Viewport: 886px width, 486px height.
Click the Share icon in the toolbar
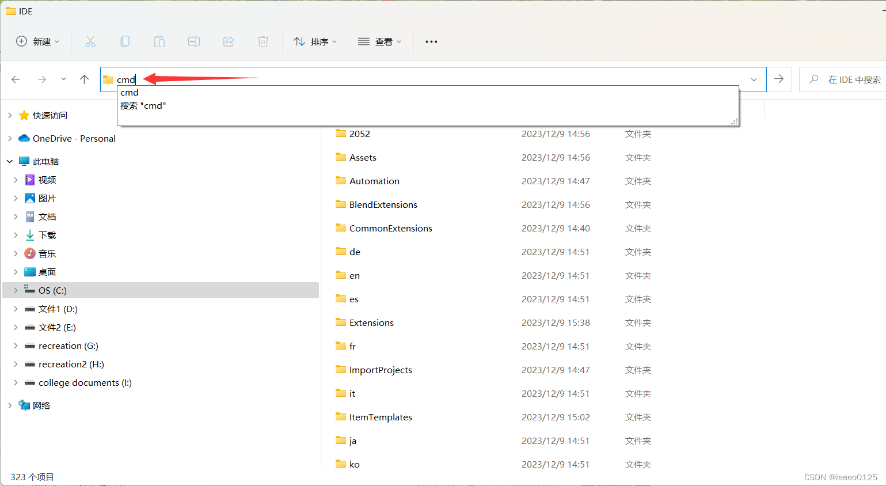pos(229,41)
